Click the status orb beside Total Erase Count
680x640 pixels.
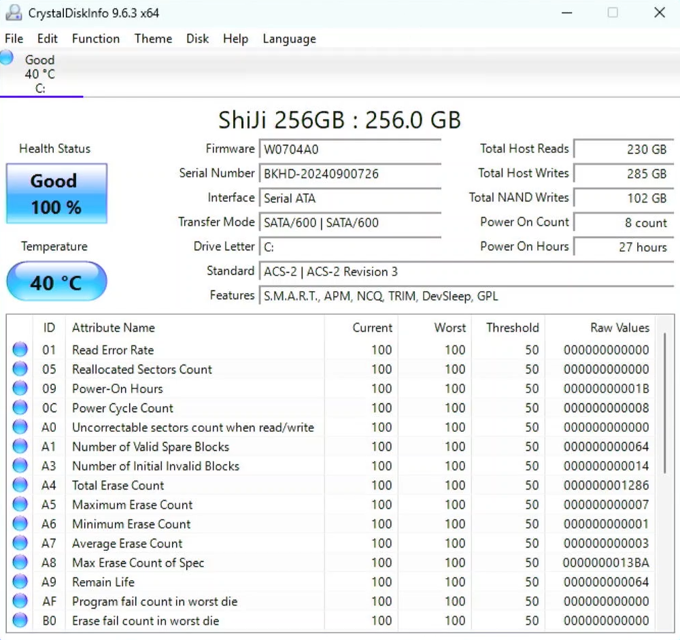pos(20,485)
